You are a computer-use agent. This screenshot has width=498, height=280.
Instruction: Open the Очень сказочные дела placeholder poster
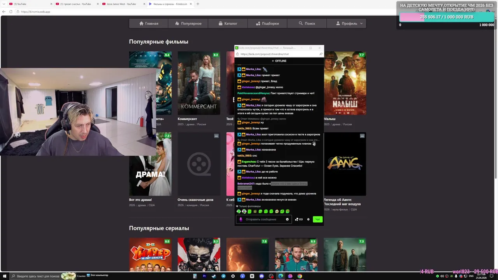199,164
